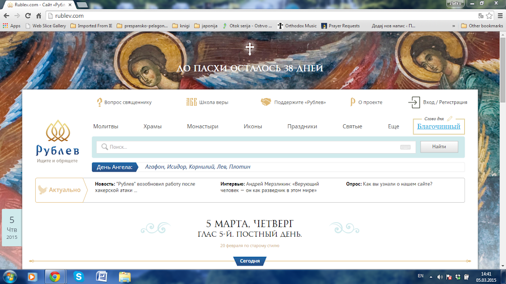This screenshot has height=284, width=506.
Task: Open the virtual keyboard icon in search
Action: [x=406, y=147]
